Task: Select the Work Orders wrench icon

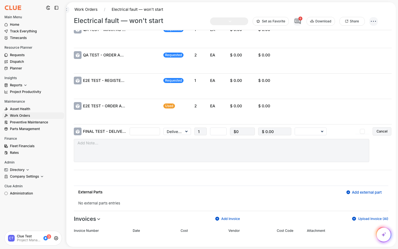Action: pos(6,115)
